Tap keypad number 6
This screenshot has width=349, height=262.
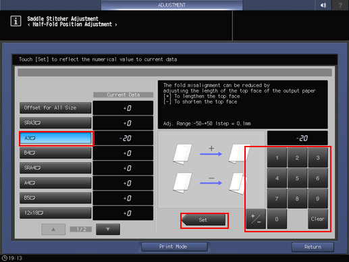click(x=318, y=178)
